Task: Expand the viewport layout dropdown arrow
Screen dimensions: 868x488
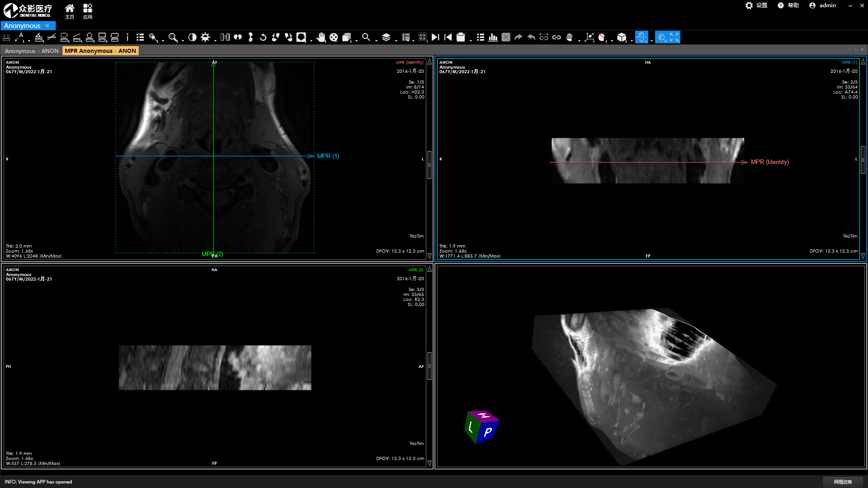Action: click(x=414, y=40)
